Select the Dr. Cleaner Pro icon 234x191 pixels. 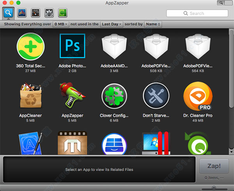coord(198,96)
